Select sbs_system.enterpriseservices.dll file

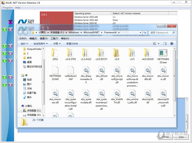[101, 100]
